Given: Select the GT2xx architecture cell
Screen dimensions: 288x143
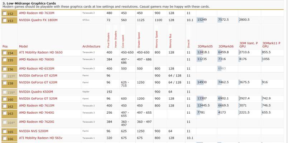Looking at the screenshot, I should 86,20.
